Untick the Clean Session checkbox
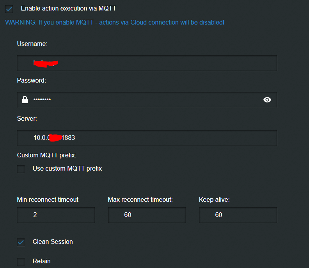This screenshot has width=309, height=268. [x=21, y=242]
